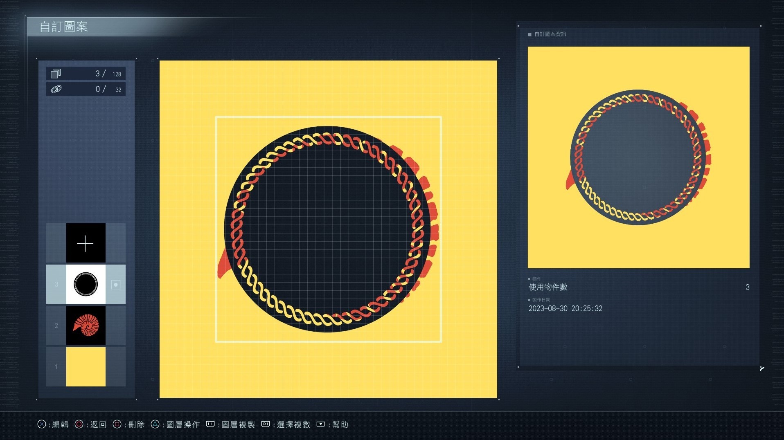Image resolution: width=784 pixels, height=440 pixels.
Task: Click the 圖層操作 layer operations label
Action: coord(183,424)
